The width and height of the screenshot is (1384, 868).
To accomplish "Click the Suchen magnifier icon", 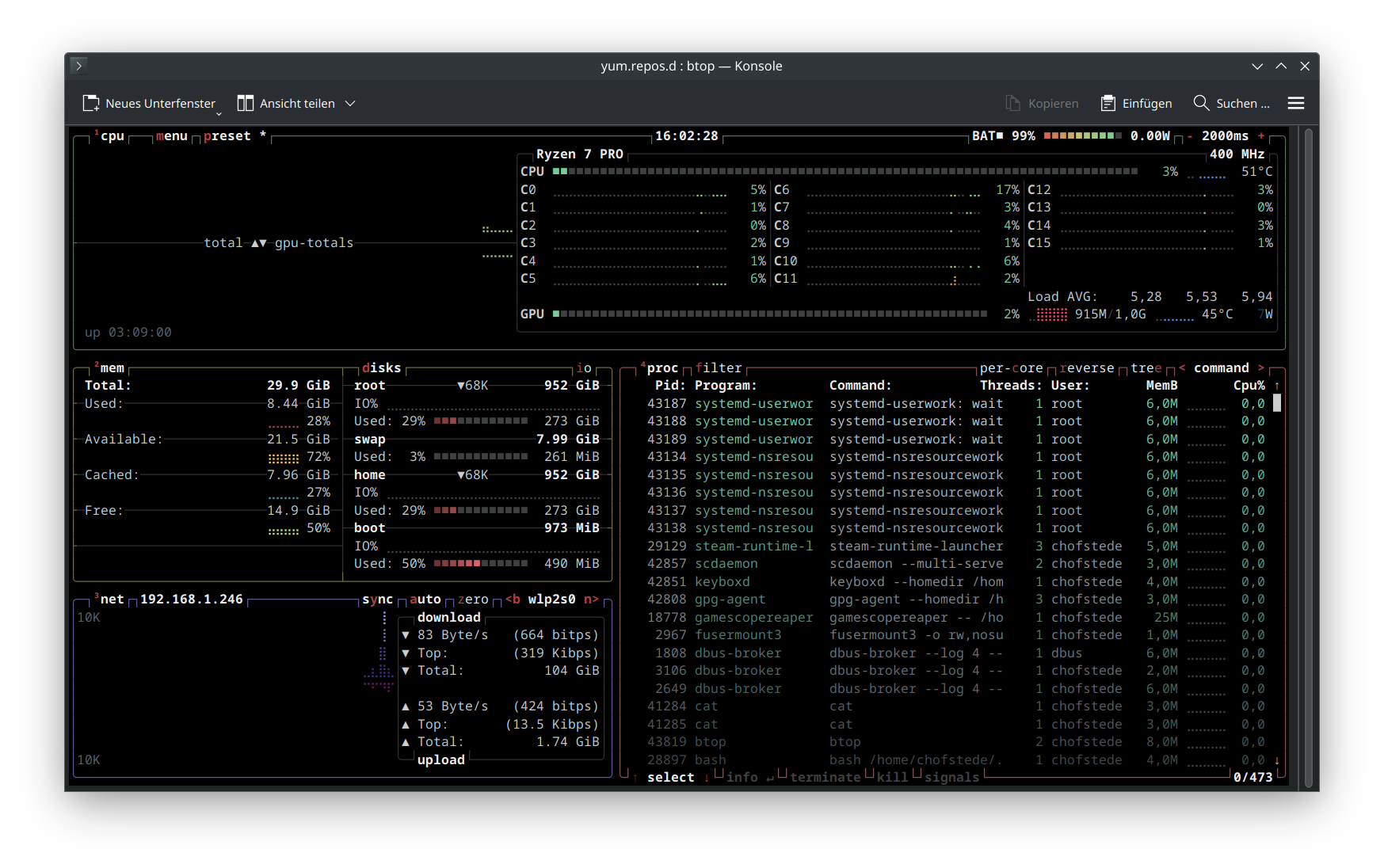I will click(x=1201, y=104).
